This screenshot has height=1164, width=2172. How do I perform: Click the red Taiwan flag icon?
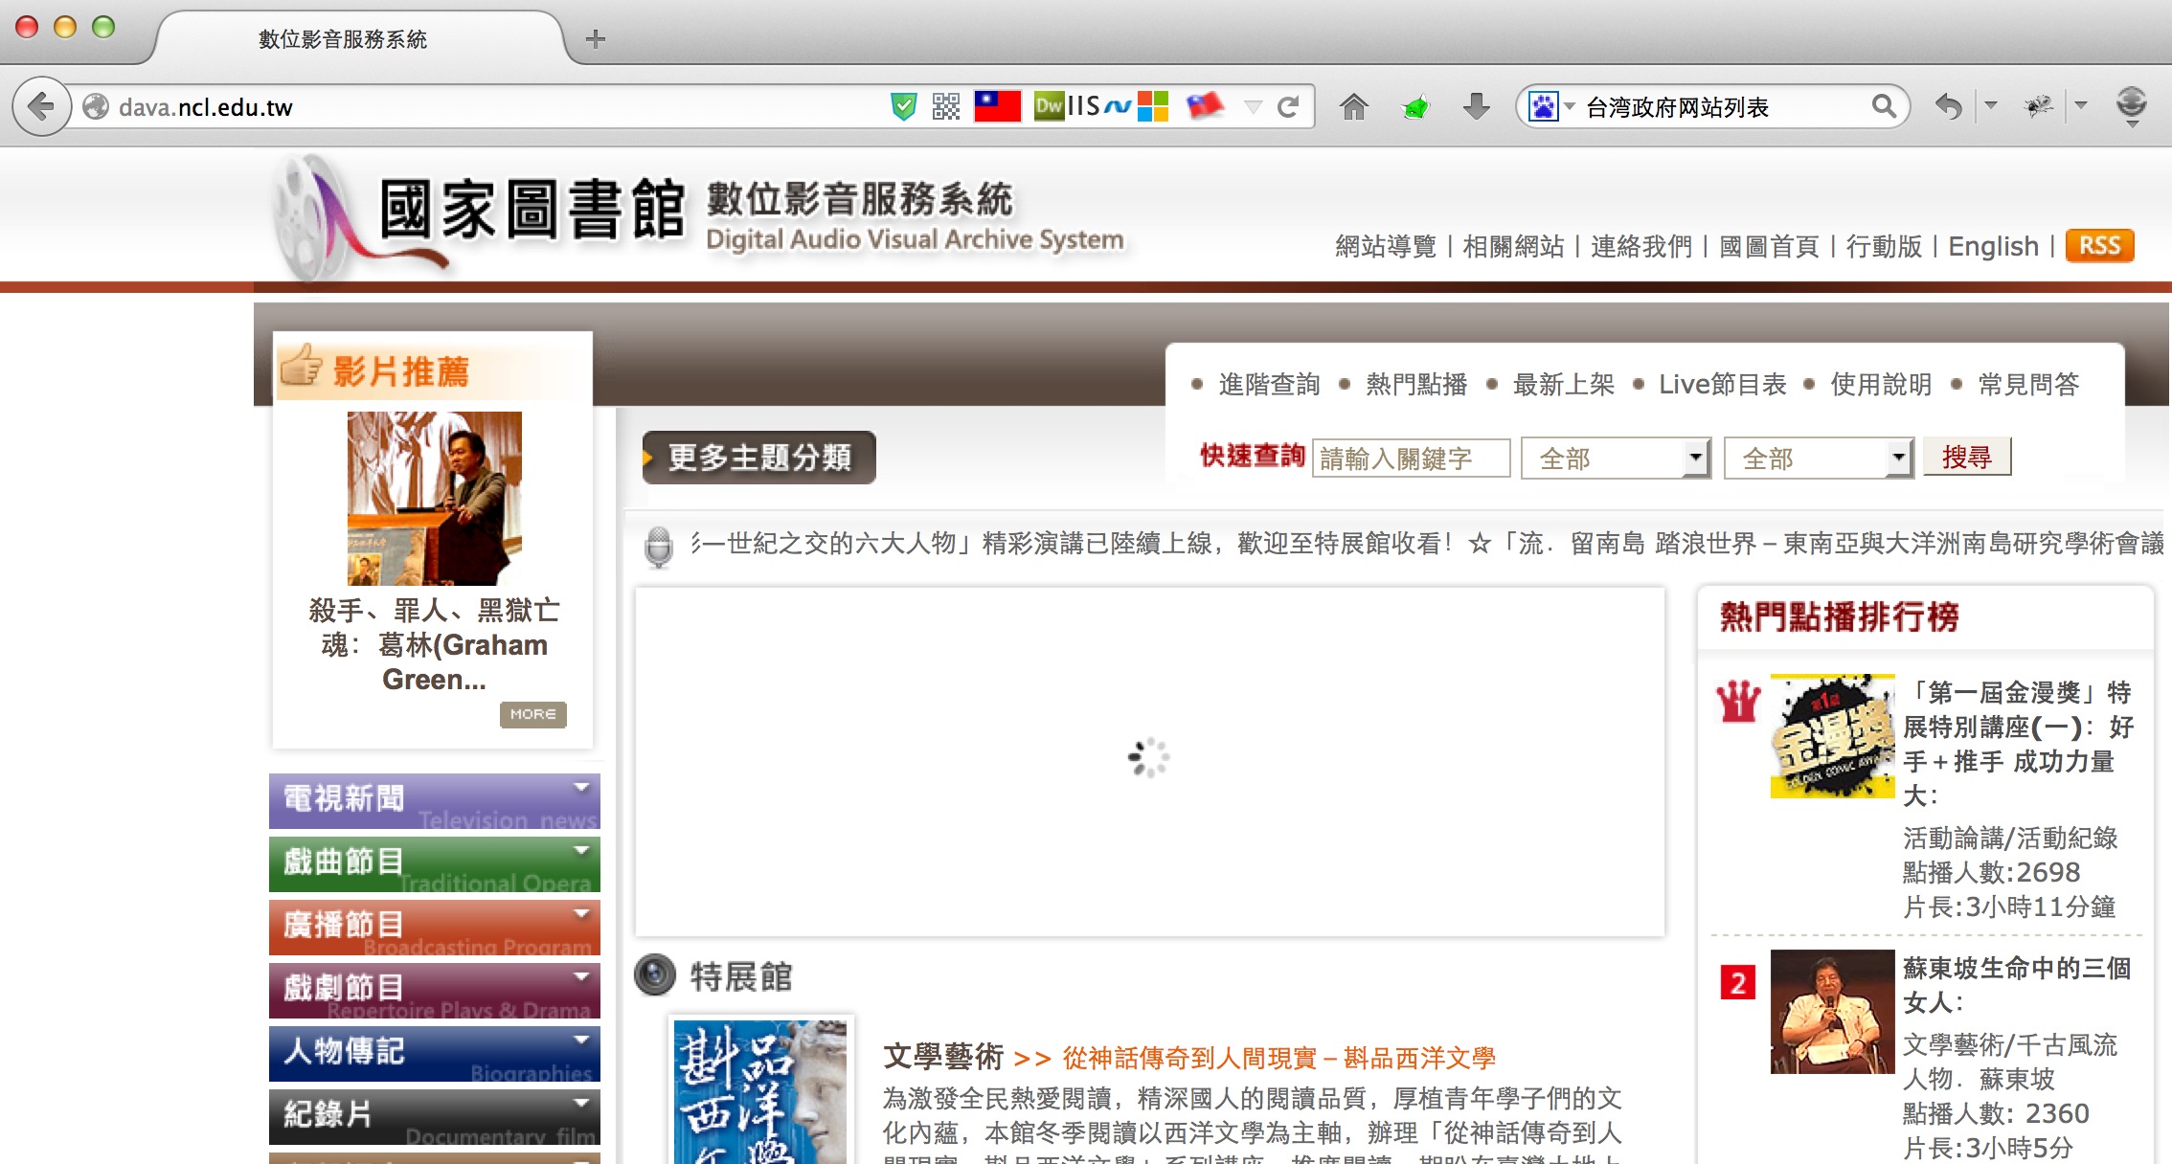[997, 106]
